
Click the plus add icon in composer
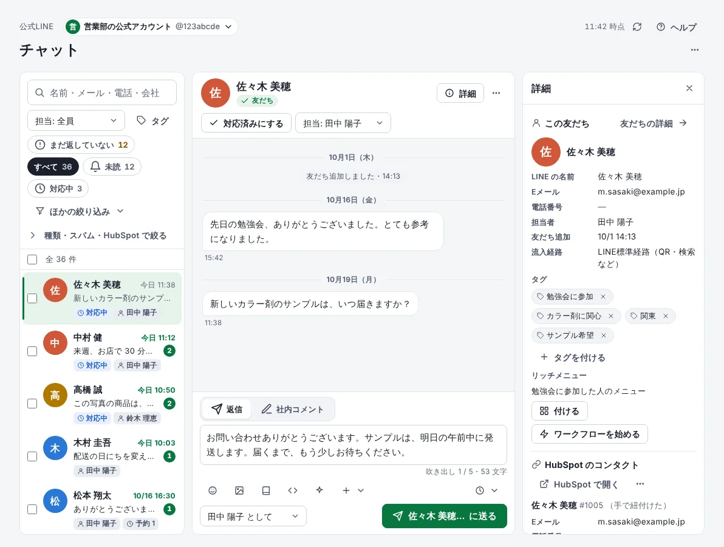coord(346,490)
